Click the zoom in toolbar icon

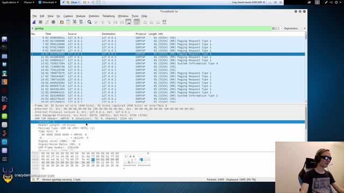pos(145,22)
